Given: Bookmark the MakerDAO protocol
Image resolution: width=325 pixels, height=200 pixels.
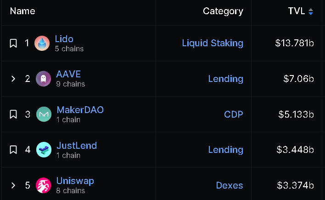Looking at the screenshot, I should [13, 114].
